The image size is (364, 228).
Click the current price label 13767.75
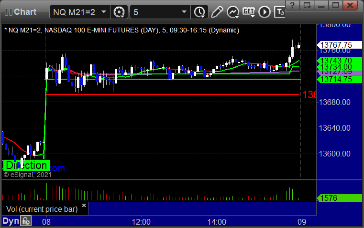click(x=339, y=45)
